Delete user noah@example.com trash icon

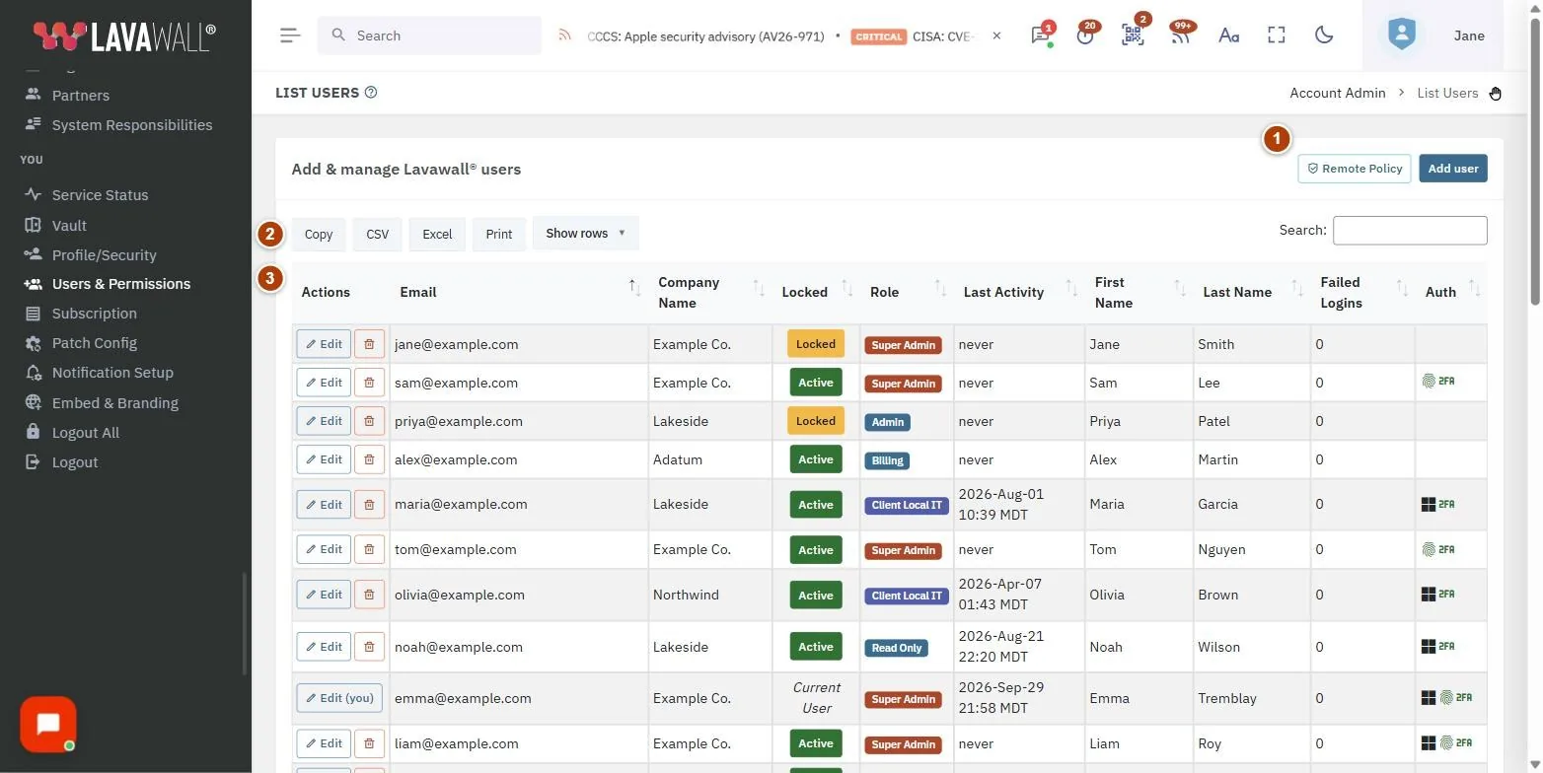(x=369, y=647)
